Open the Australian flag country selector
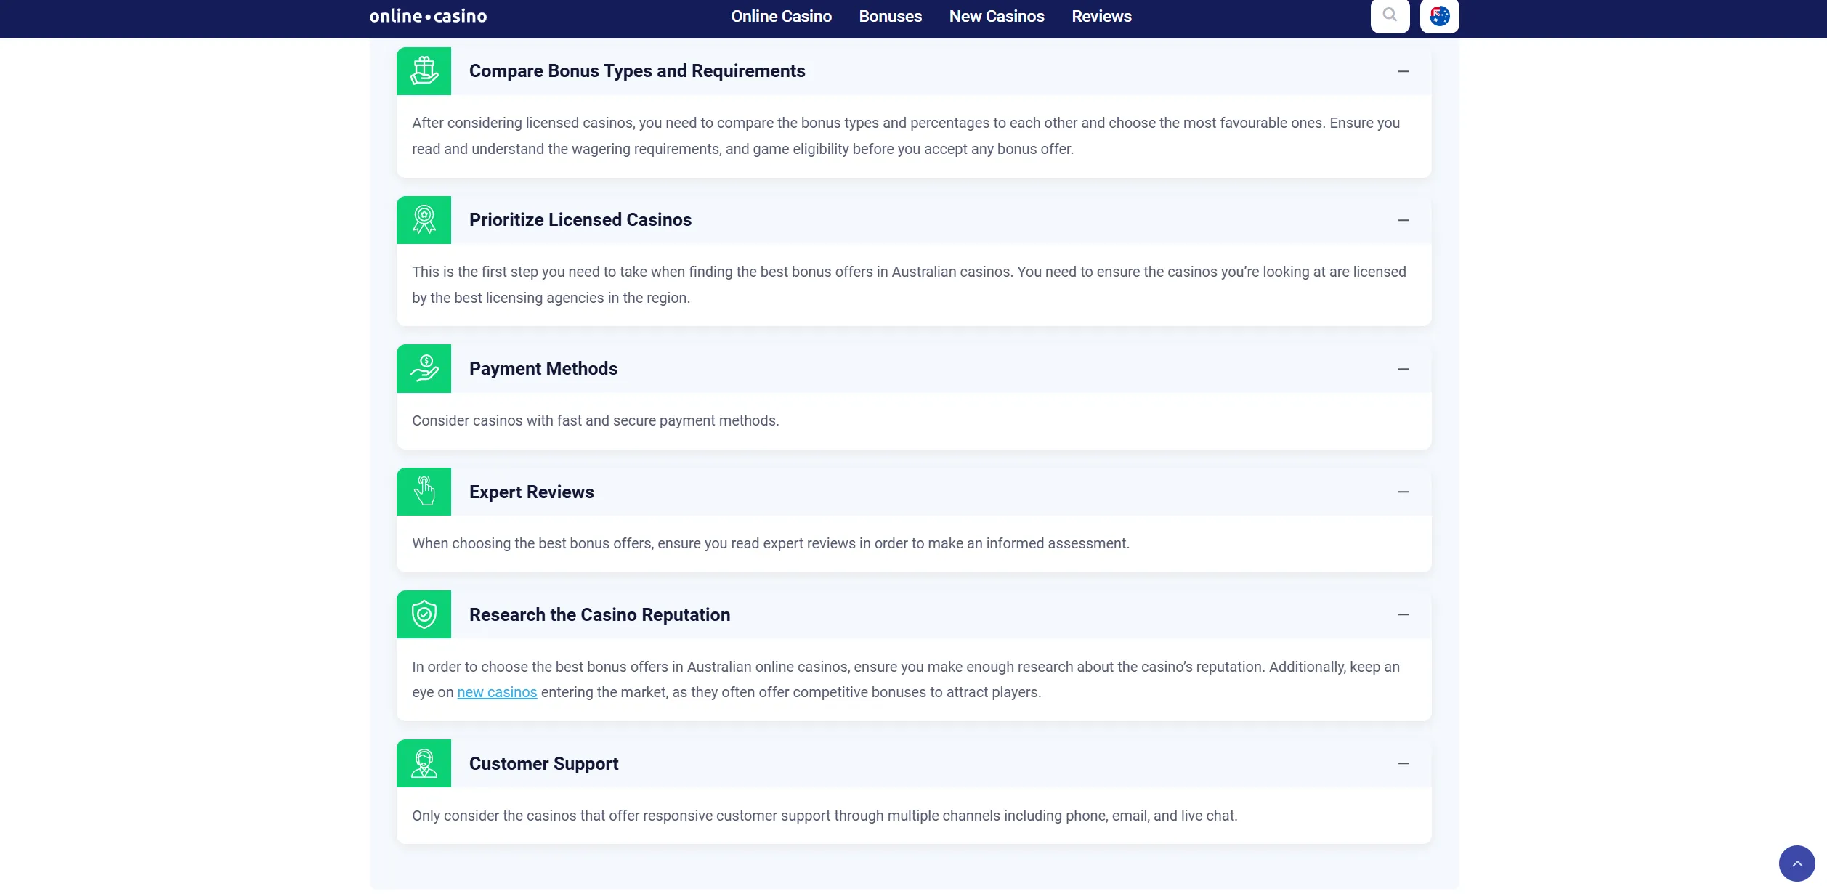 pos(1439,15)
